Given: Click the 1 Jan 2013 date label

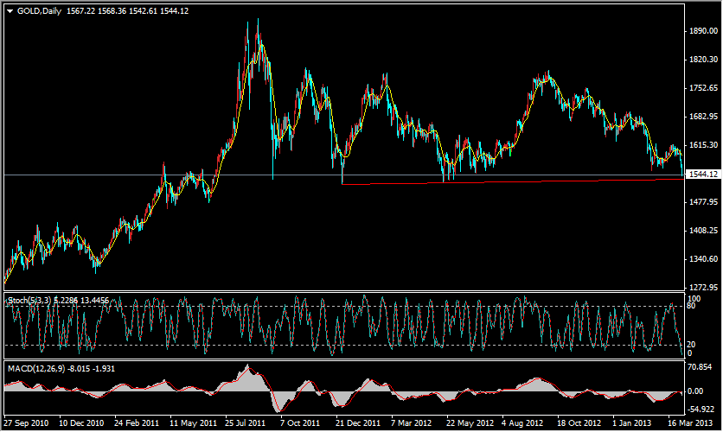Looking at the screenshot, I should tap(632, 422).
